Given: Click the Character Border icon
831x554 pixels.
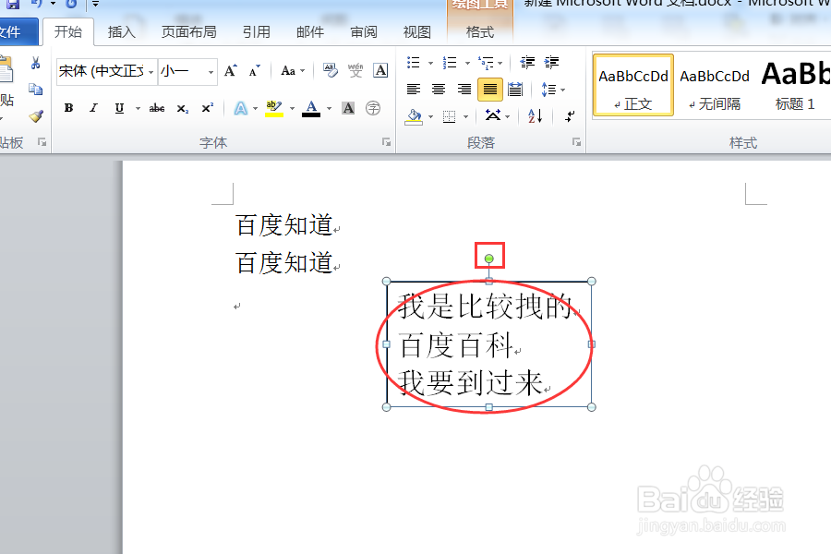Looking at the screenshot, I should (380, 70).
